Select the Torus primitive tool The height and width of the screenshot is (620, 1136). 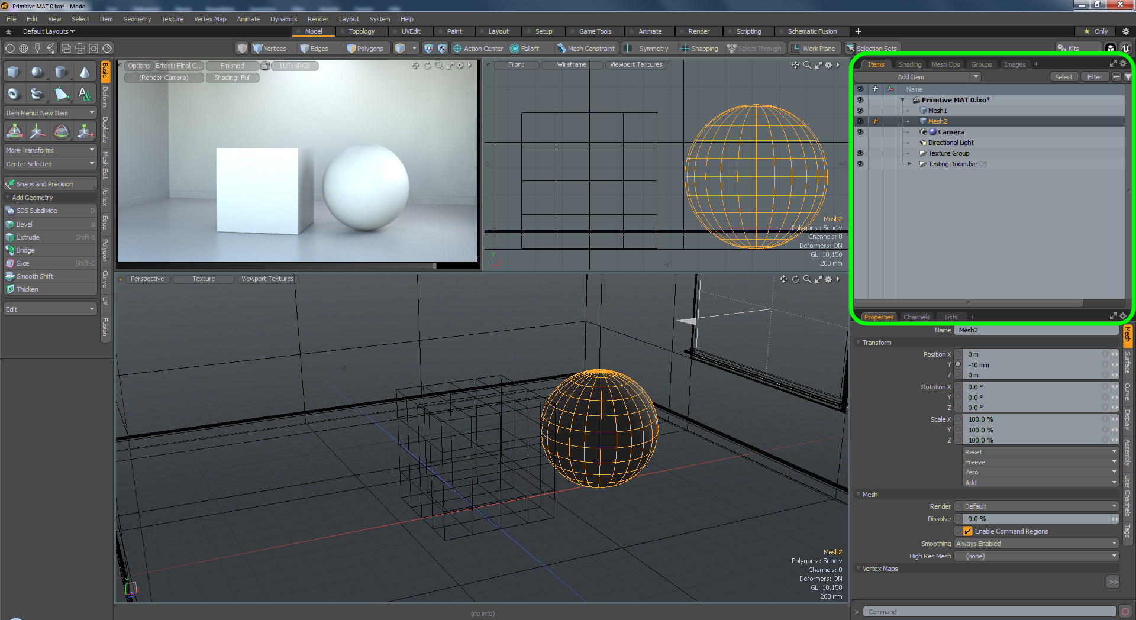point(14,94)
